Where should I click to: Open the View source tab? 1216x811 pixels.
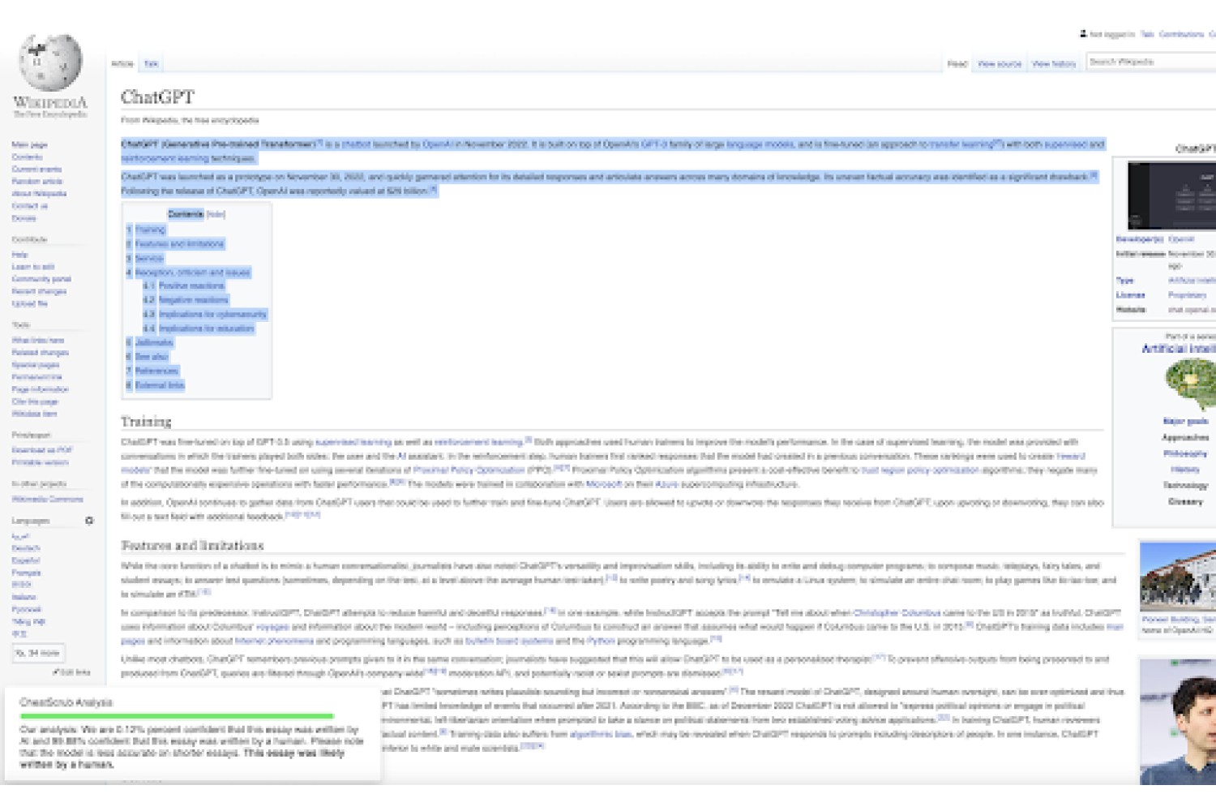tap(1000, 63)
